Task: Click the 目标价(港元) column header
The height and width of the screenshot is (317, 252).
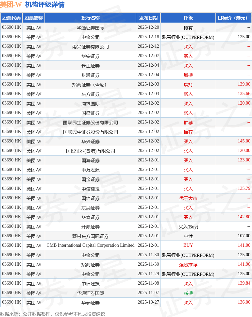Action: tap(234, 18)
